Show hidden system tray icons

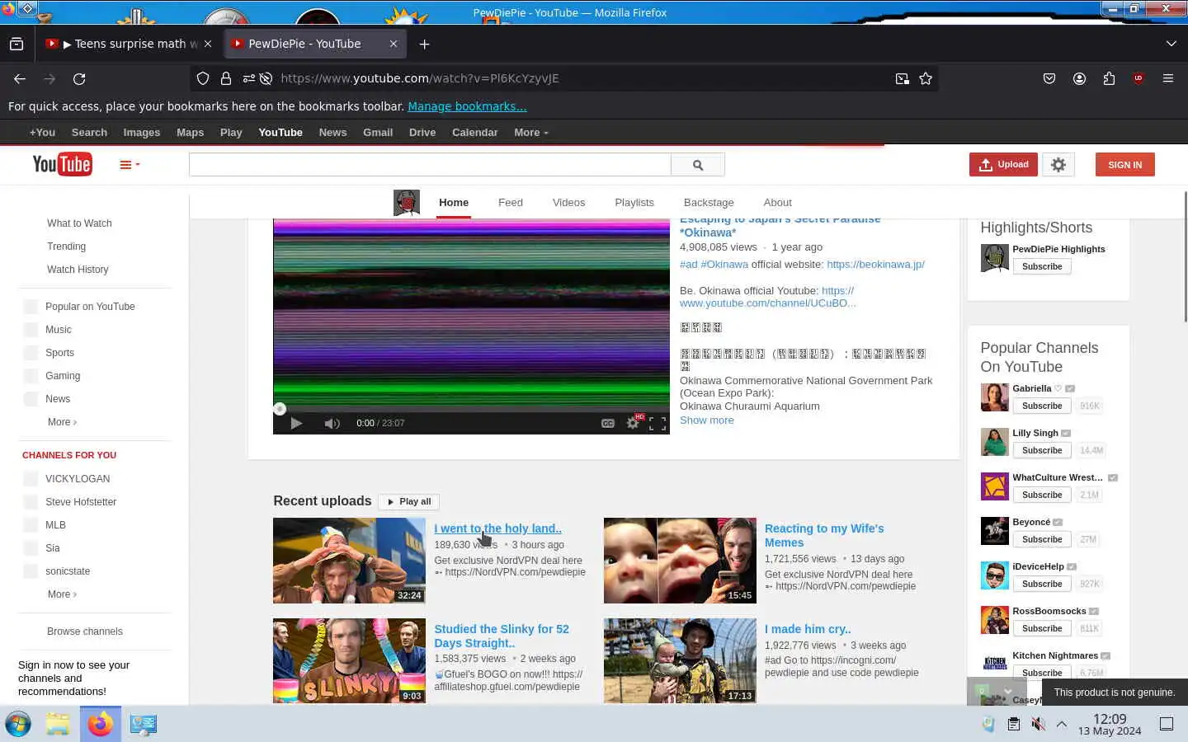[1062, 724]
